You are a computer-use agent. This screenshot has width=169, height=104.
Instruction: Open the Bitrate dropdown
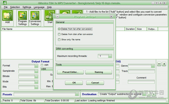36,76
